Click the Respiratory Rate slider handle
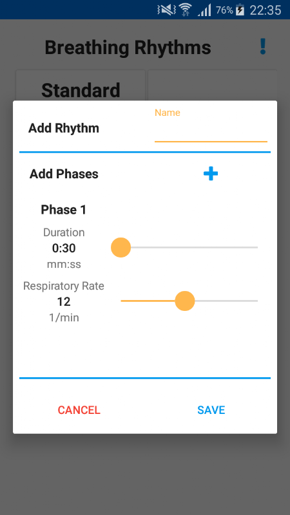The image size is (290, 515). tap(185, 301)
